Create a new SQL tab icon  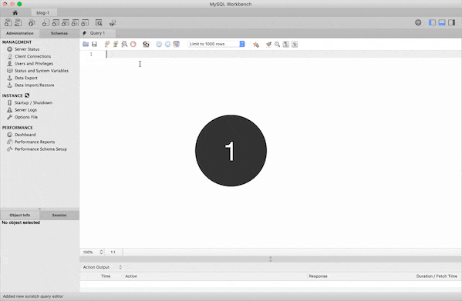pos(8,22)
